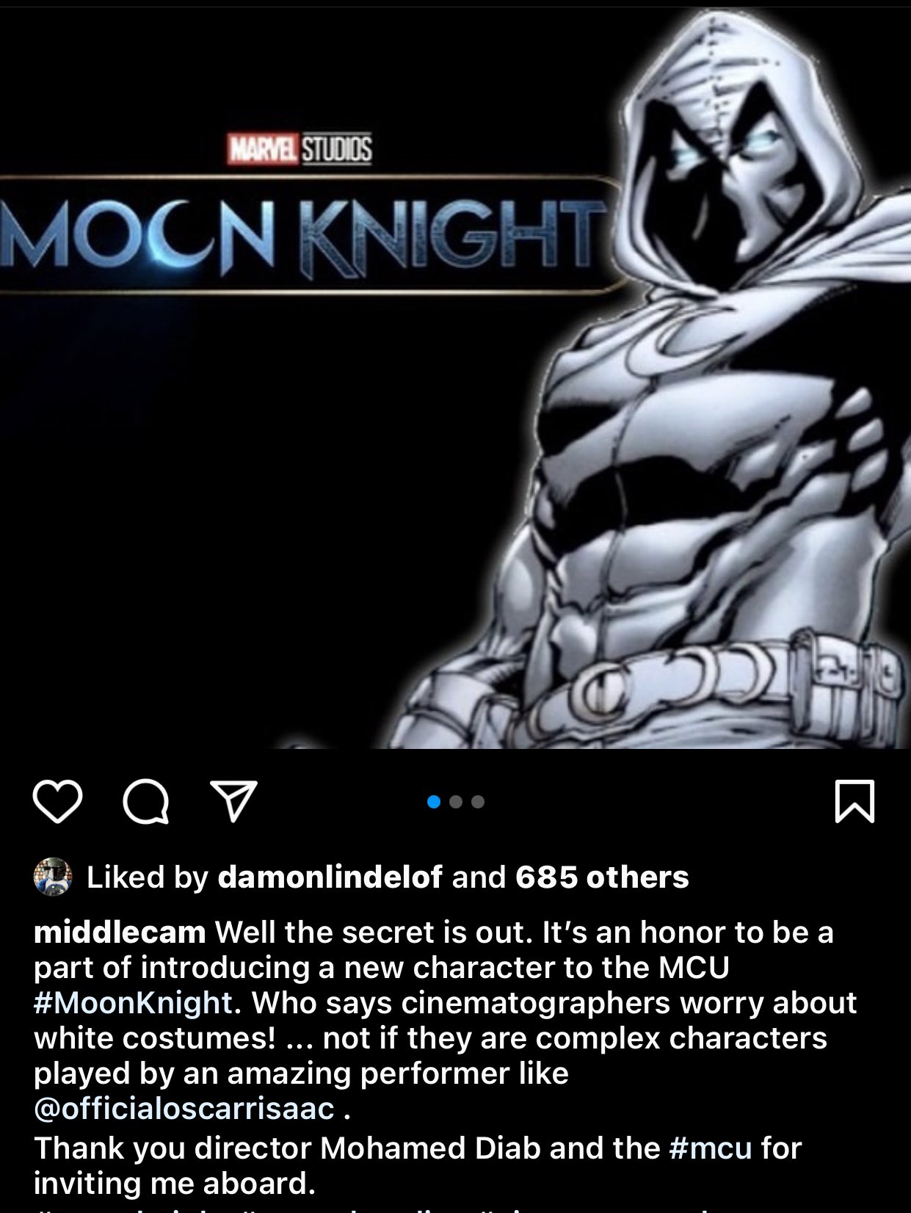This screenshot has height=1213, width=911.
Task: Open the #MoonKnight hashtag
Action: pyautogui.click(x=133, y=1003)
